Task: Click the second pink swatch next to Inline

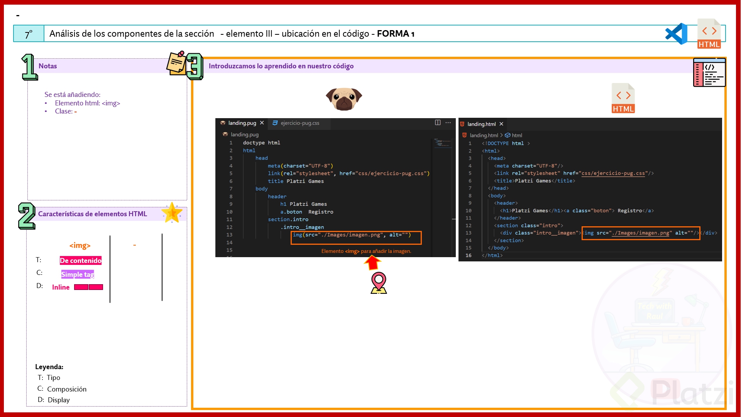Action: (x=96, y=287)
